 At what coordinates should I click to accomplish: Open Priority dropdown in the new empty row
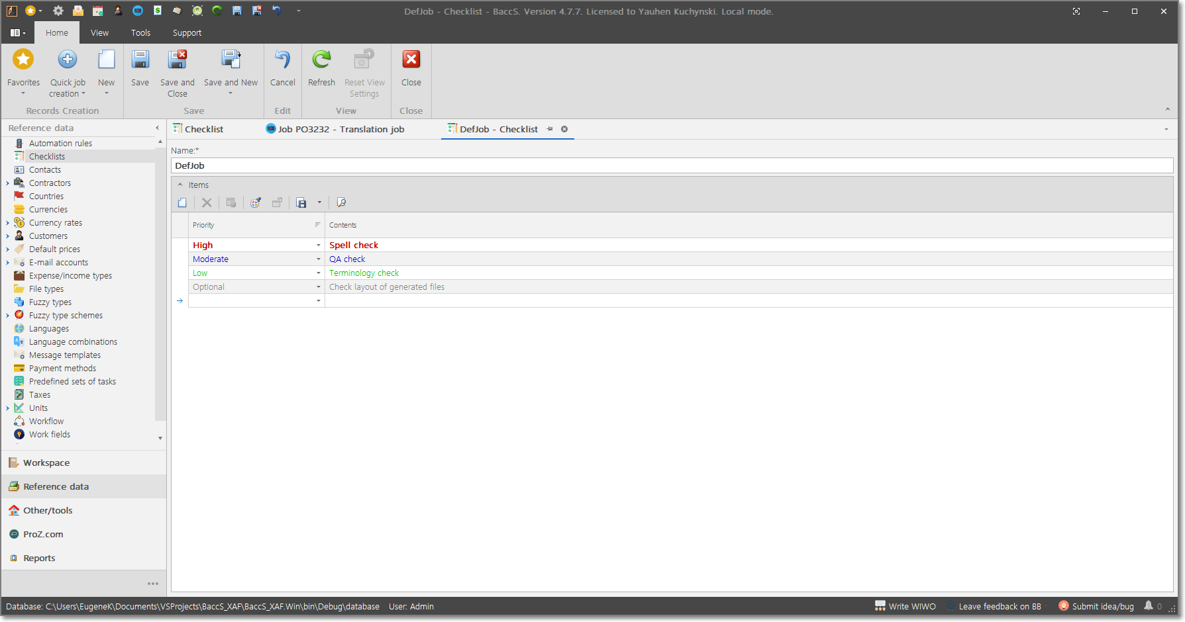pos(319,301)
